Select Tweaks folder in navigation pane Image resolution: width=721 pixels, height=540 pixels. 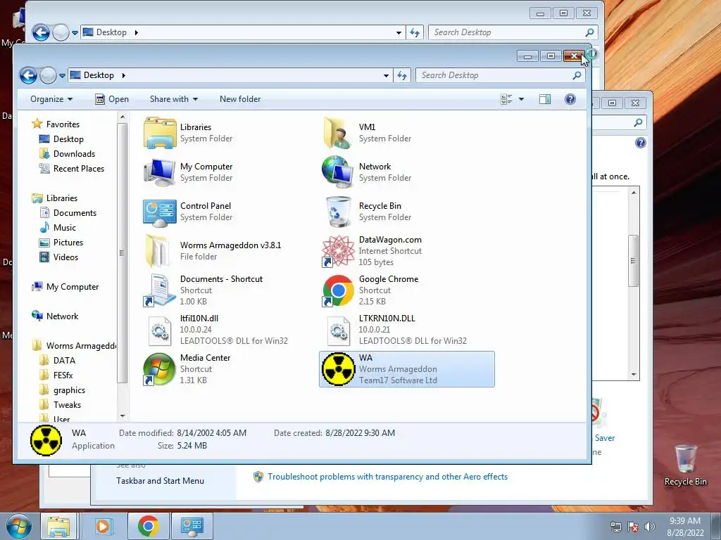pyautogui.click(x=61, y=404)
